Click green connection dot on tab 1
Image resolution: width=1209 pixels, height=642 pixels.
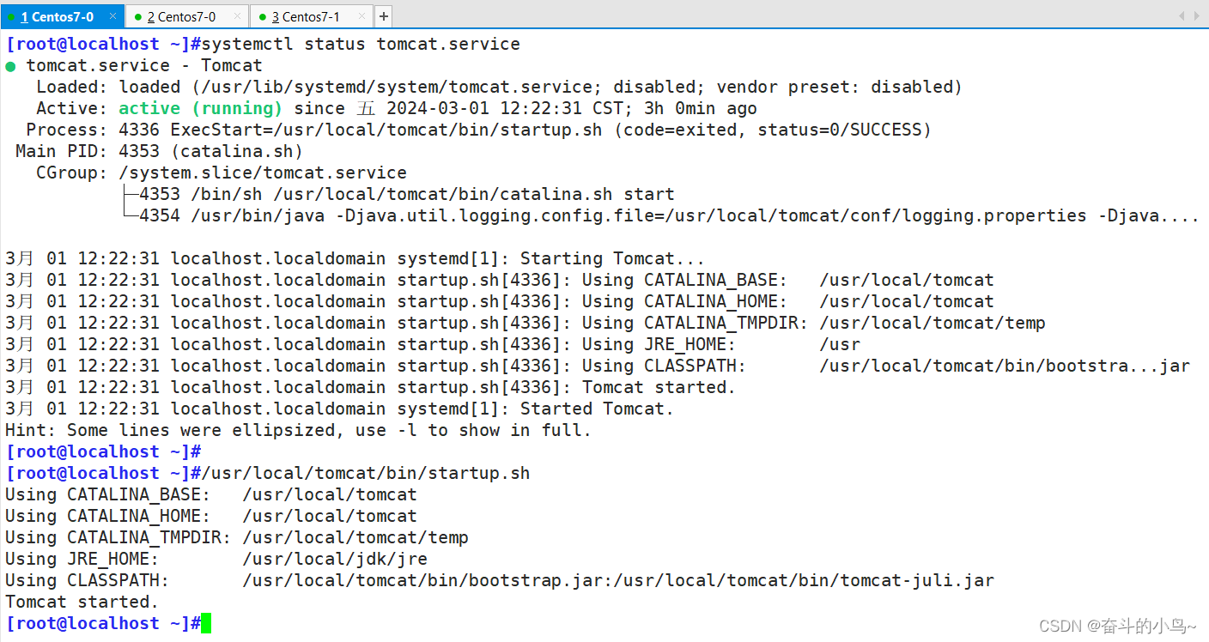pyautogui.click(x=11, y=16)
